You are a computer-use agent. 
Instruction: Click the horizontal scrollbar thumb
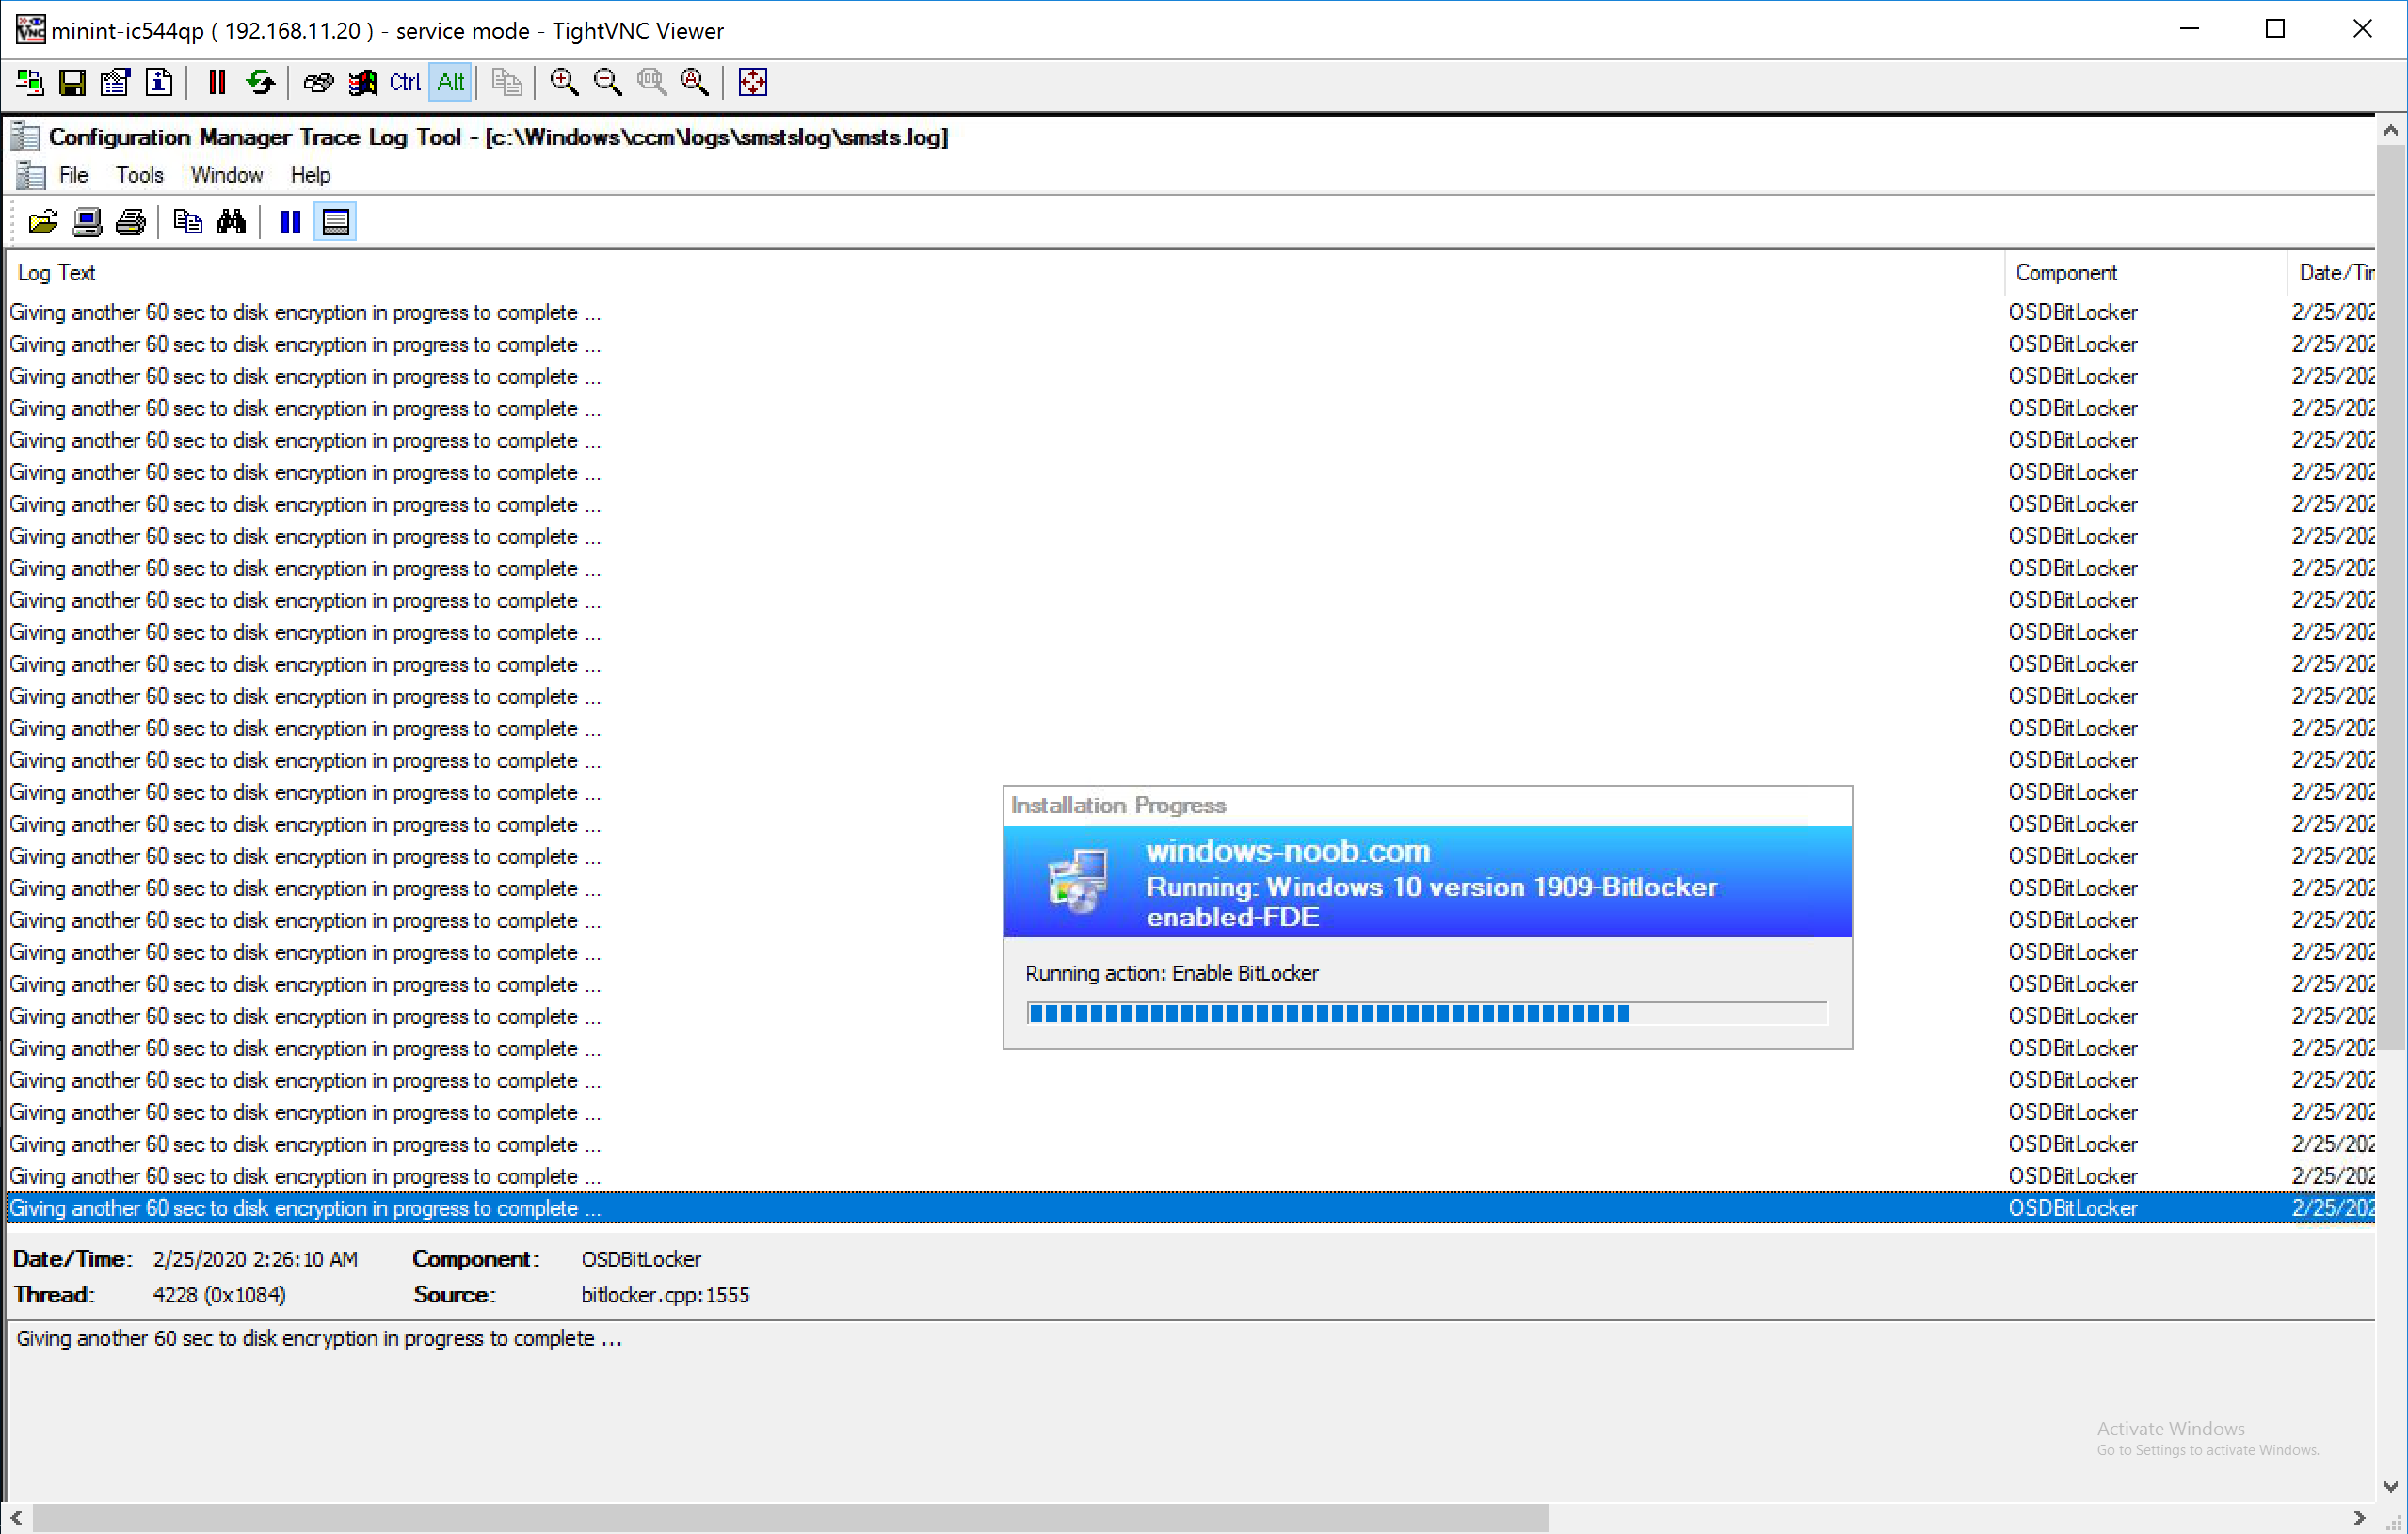(x=790, y=1518)
